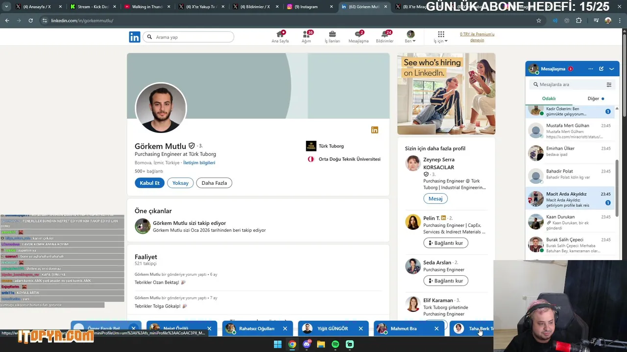Screen dimensions: 627x352
Task: Focus the Arama yap search field
Action: [189, 37]
